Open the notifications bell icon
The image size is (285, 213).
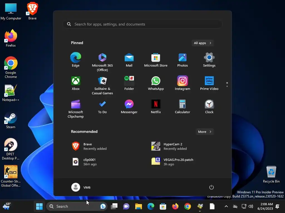277,206
